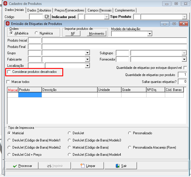
Task: Select DeskJet (Código de Barra) Modelo1
Action: click(x=9, y=140)
